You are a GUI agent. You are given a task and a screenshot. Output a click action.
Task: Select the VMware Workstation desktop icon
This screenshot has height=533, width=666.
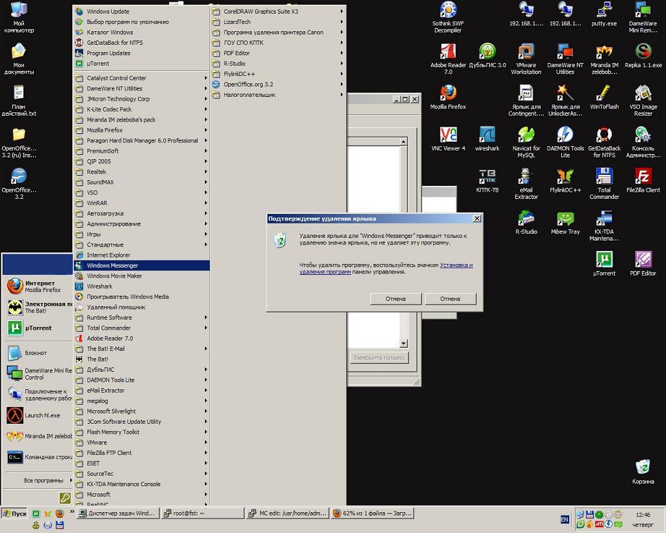526,58
